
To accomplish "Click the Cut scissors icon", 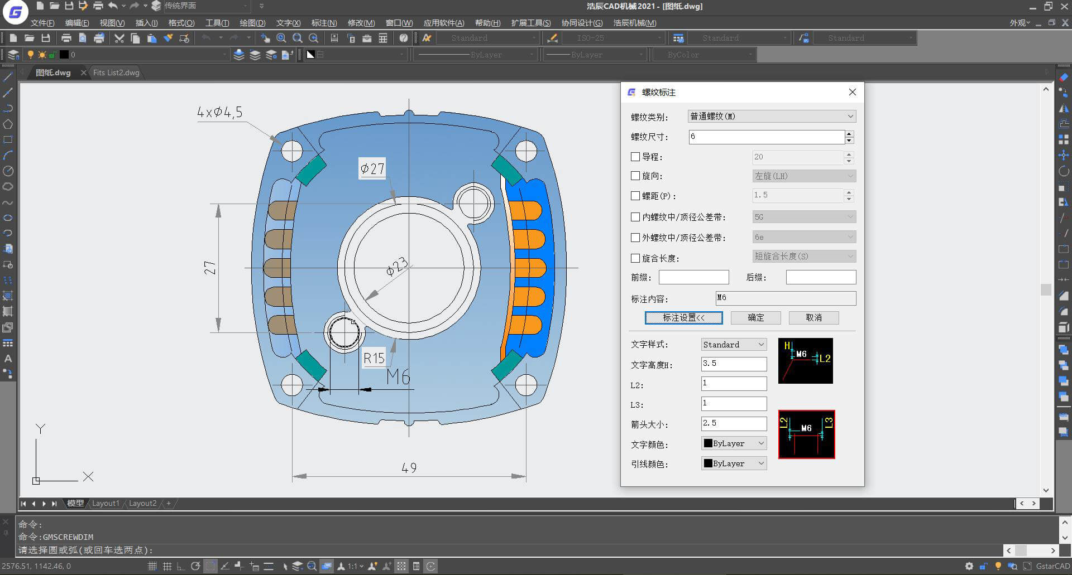I will [x=119, y=38].
